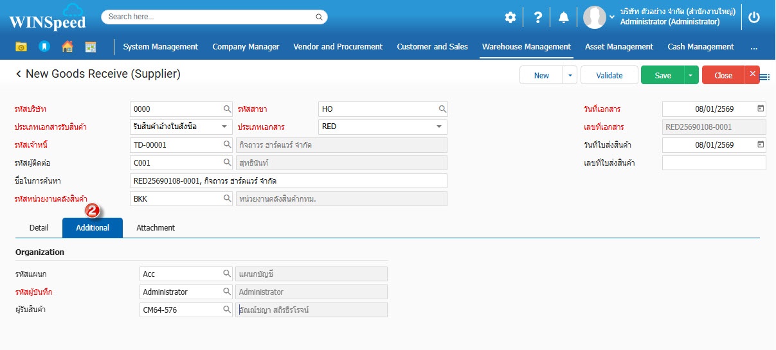The image size is (776, 350).
Task: Click the power logout icon
Action: tap(754, 17)
